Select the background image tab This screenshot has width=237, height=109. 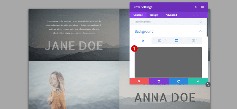[x=177, y=40]
